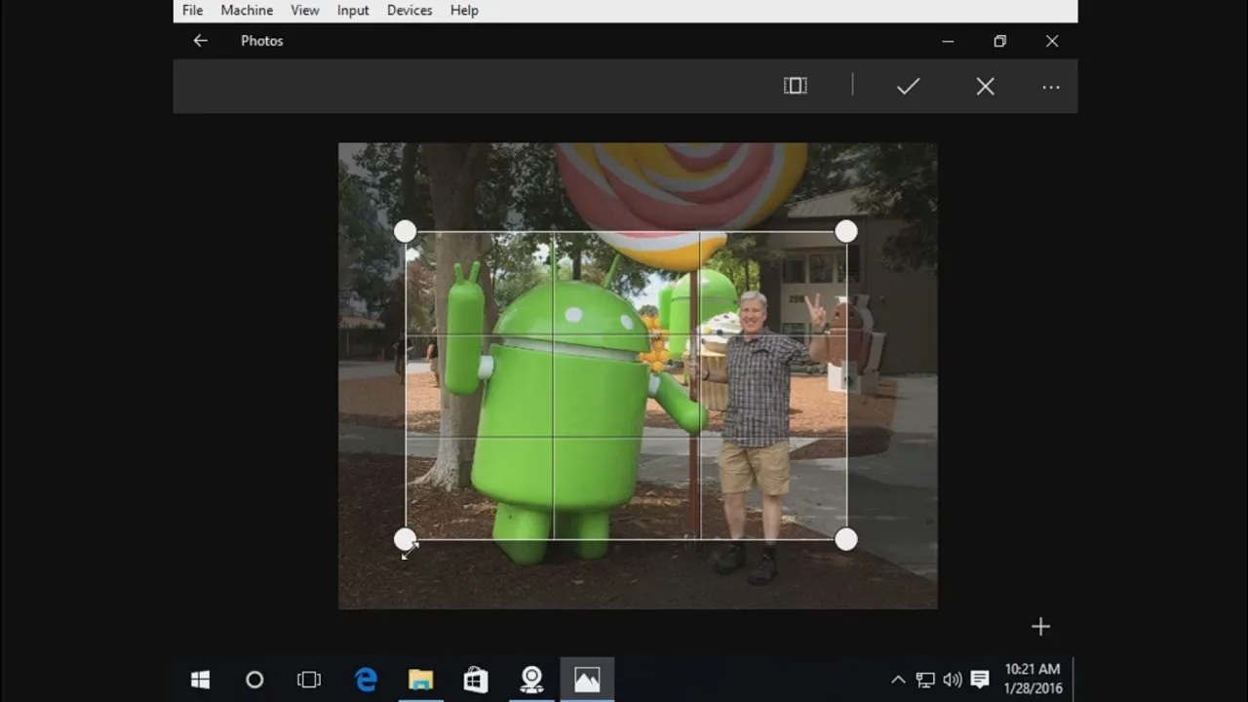Screen dimensions: 1248x702
Task: Apply the crop with the checkmark
Action: click(x=908, y=86)
